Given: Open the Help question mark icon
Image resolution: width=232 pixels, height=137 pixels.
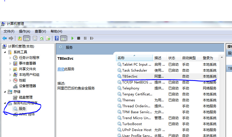Looking at the screenshot, I should point(57,38).
